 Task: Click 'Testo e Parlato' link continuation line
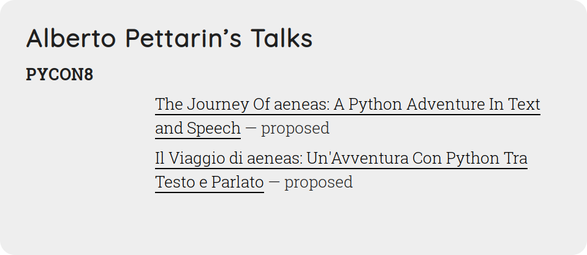[210, 182]
